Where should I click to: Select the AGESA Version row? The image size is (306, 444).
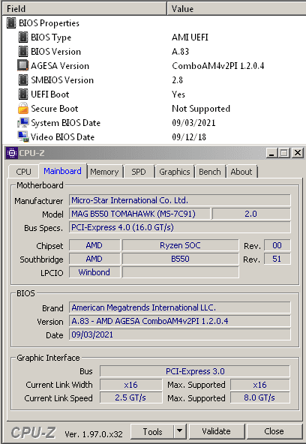154,66
